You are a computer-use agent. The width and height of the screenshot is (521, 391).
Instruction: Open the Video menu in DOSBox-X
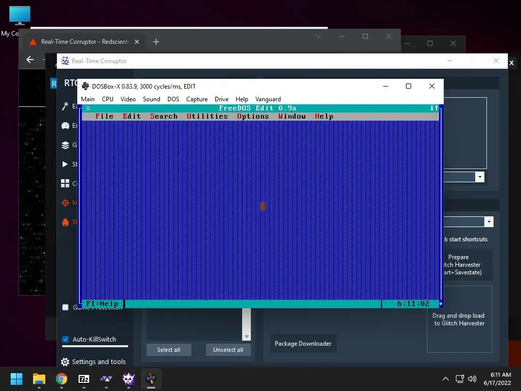[x=128, y=99]
